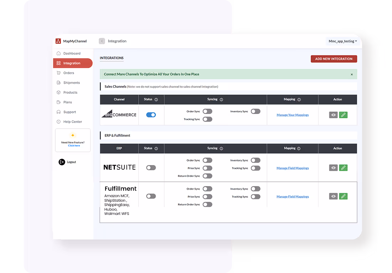Select the Plans icon in the sidebar

[x=58, y=102]
